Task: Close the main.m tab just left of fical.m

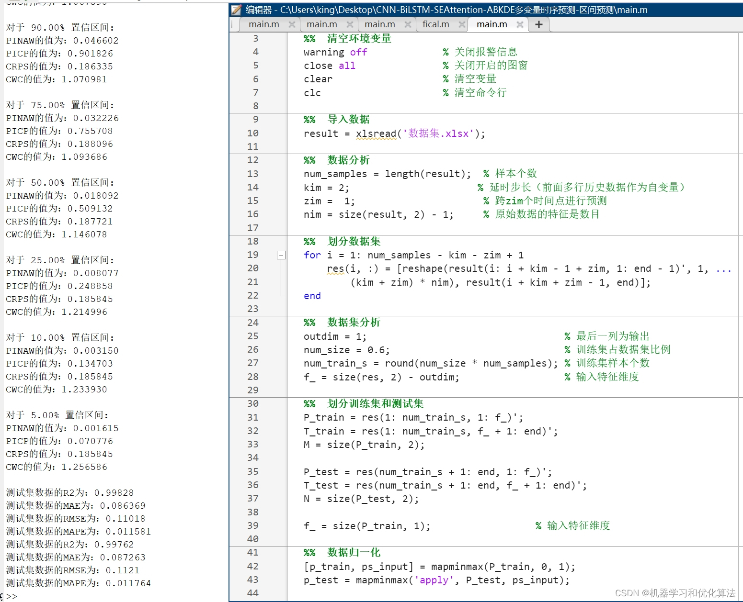Action: click(408, 24)
